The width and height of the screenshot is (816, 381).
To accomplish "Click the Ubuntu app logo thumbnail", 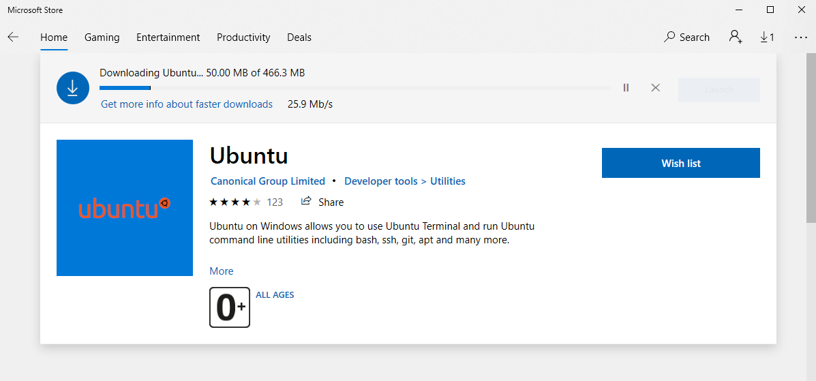I will point(125,208).
